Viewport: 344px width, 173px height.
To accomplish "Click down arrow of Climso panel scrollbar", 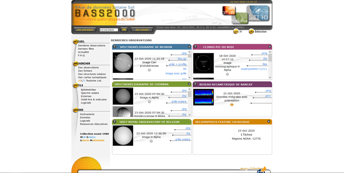I will pos(270,78).
